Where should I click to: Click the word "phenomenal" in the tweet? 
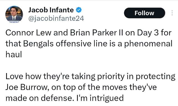(x=148, y=43)
